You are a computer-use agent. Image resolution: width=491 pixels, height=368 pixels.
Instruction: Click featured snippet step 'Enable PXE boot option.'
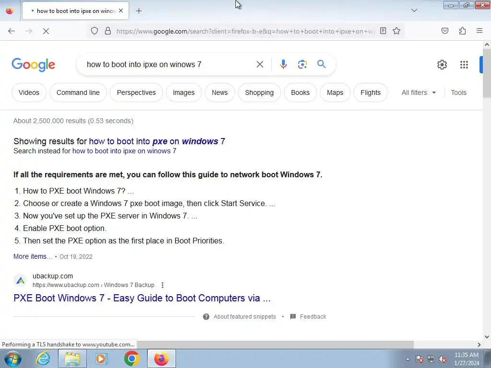point(65,228)
